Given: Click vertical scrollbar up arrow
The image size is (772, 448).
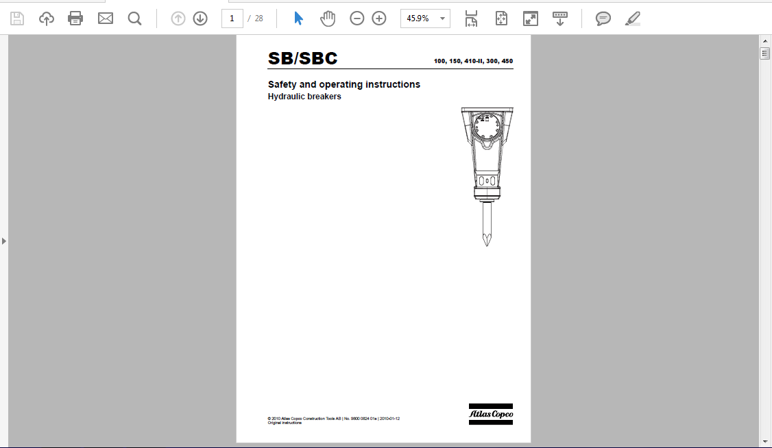Looking at the screenshot, I should tap(765, 41).
